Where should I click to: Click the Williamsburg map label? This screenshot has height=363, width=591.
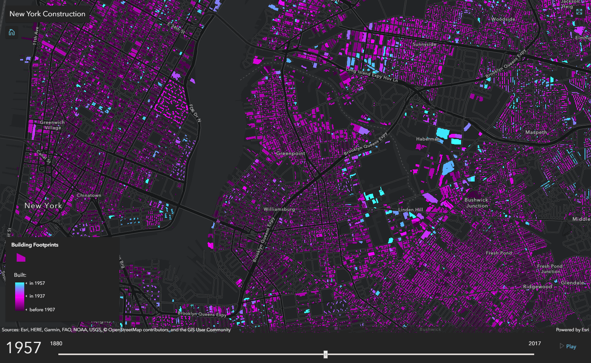pos(279,209)
